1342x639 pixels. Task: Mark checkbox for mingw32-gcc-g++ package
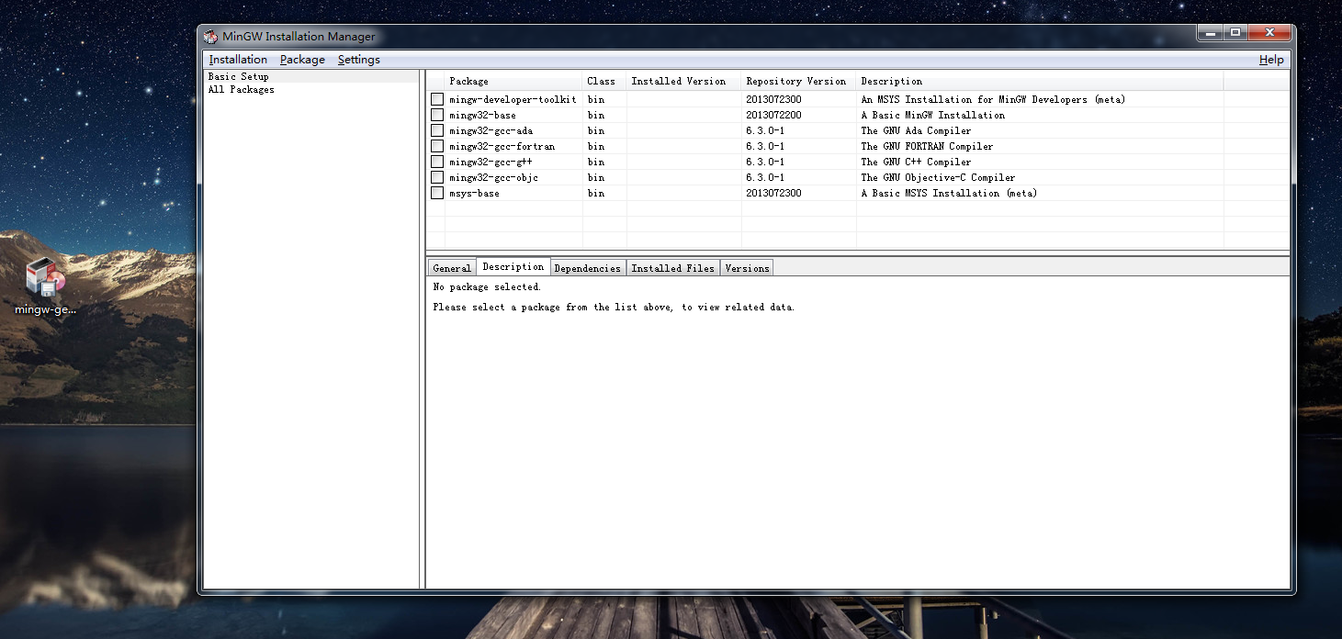[437, 162]
